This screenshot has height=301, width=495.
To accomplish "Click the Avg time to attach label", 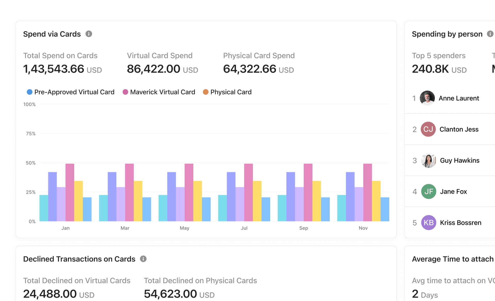I will coord(453,281).
